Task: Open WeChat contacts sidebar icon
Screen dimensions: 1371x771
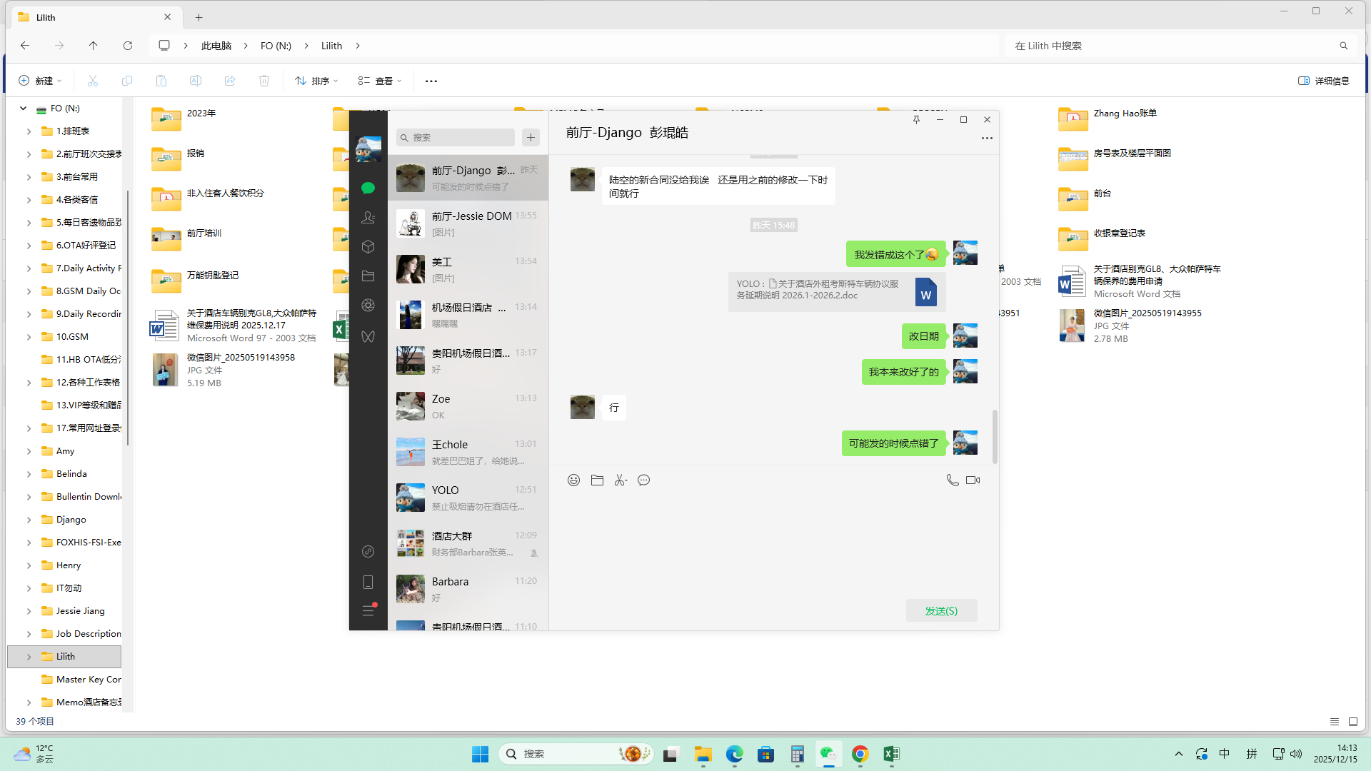Action: coord(368,218)
